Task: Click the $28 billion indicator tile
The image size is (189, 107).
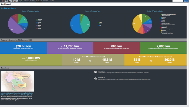Action: (x=23, y=48)
